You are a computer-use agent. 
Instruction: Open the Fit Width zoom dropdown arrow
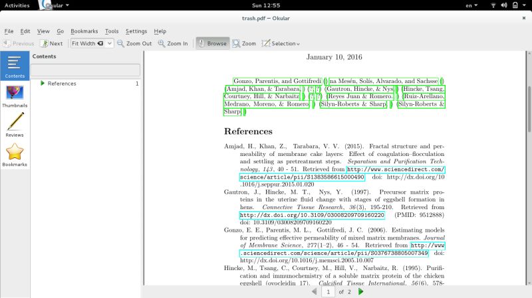click(110, 43)
